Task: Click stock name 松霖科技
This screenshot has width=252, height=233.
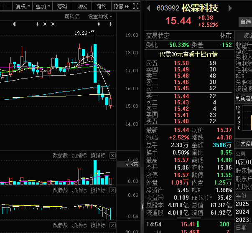Action: tap(200, 8)
